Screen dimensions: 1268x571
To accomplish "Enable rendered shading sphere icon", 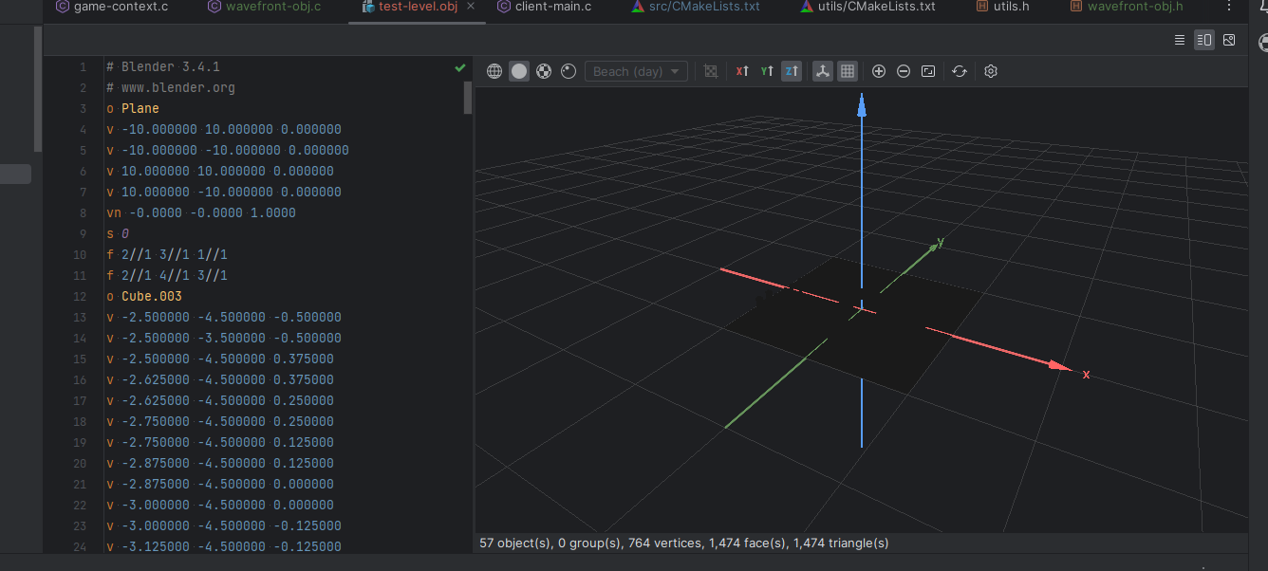I will (x=569, y=71).
